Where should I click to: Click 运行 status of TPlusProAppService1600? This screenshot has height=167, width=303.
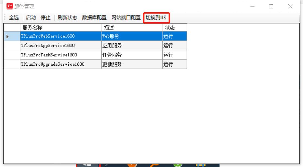pos(175,45)
